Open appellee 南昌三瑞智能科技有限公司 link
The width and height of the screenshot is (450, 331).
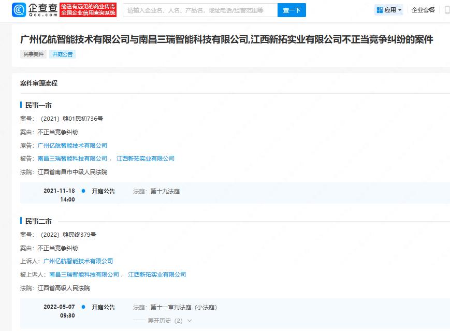click(x=84, y=275)
